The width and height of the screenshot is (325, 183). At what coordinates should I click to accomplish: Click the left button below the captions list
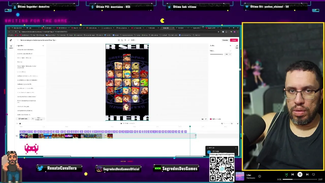click(23, 119)
